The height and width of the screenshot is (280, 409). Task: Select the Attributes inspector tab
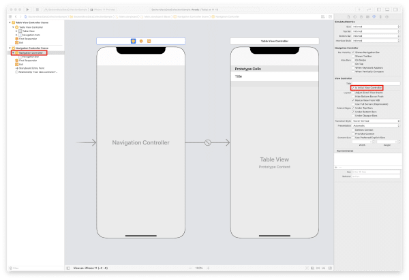374,16
